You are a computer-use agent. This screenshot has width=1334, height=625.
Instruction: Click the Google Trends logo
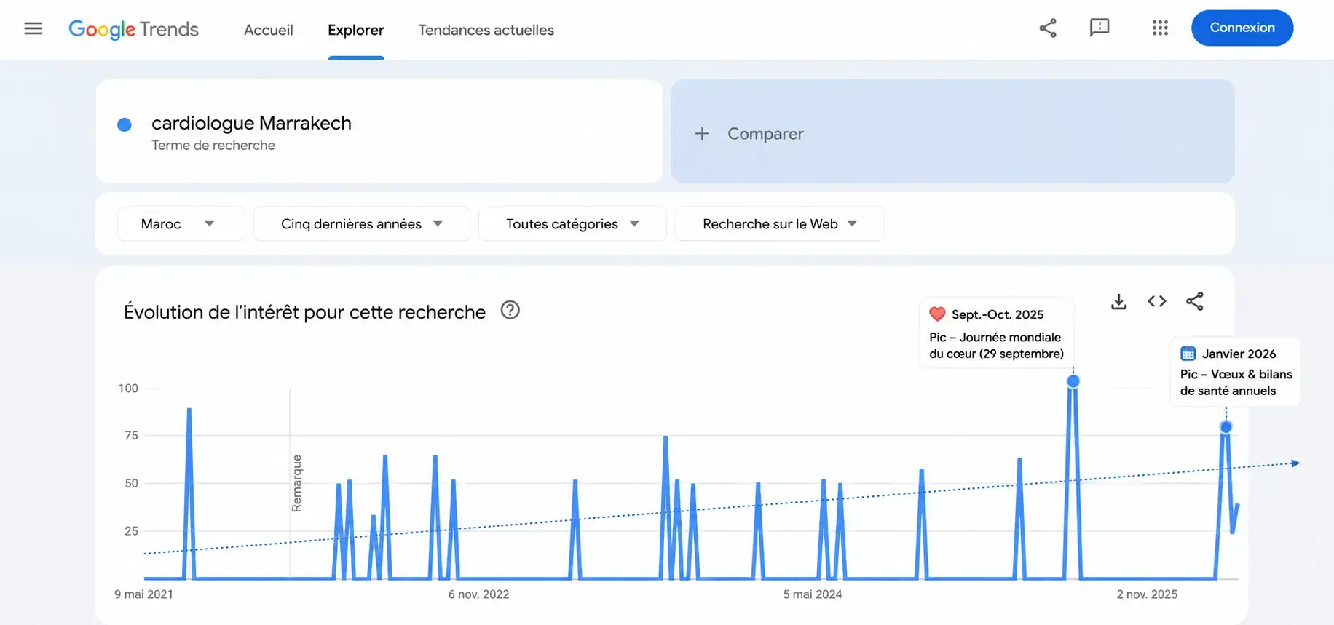pos(133,29)
